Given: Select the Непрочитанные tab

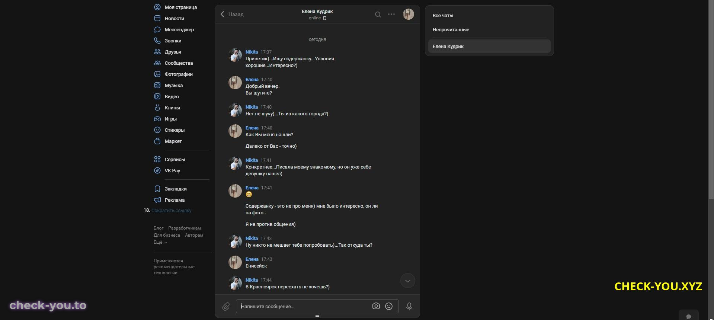Looking at the screenshot, I should [x=489, y=30].
